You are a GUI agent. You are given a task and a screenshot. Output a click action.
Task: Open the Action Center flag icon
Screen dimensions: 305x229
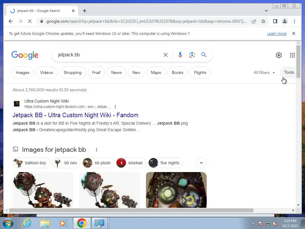pos(260,224)
